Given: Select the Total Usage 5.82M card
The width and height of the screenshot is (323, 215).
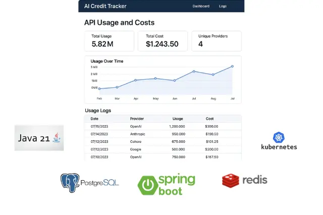Looking at the screenshot, I should click(x=109, y=41).
